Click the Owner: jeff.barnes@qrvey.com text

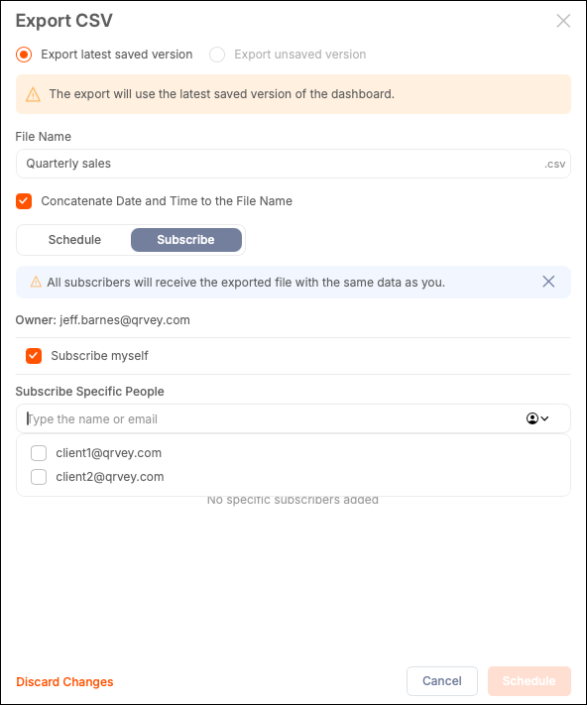pyautogui.click(x=103, y=320)
